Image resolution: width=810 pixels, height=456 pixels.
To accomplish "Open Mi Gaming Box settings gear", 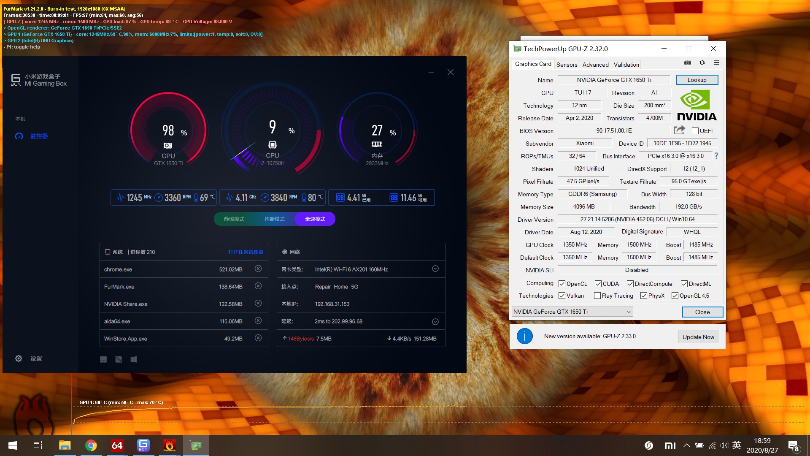I will 19,358.
